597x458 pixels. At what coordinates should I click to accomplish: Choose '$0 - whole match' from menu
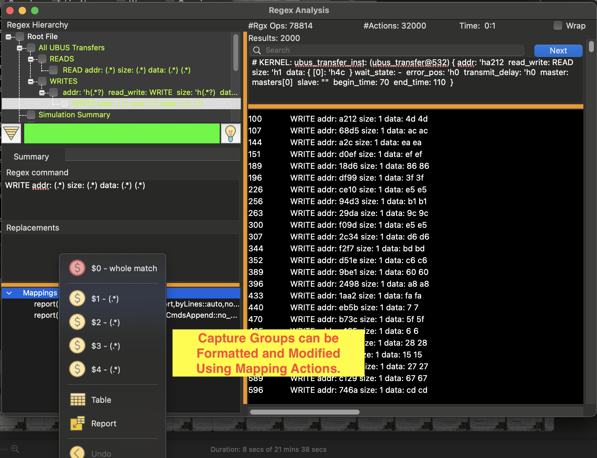point(113,268)
